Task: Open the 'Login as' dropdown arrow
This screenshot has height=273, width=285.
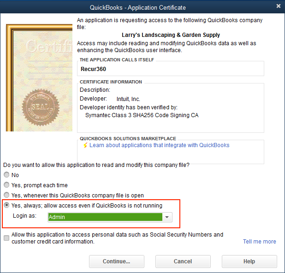Action: tap(167, 217)
